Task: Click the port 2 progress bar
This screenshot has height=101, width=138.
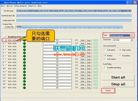Action: (x=57, y=43)
